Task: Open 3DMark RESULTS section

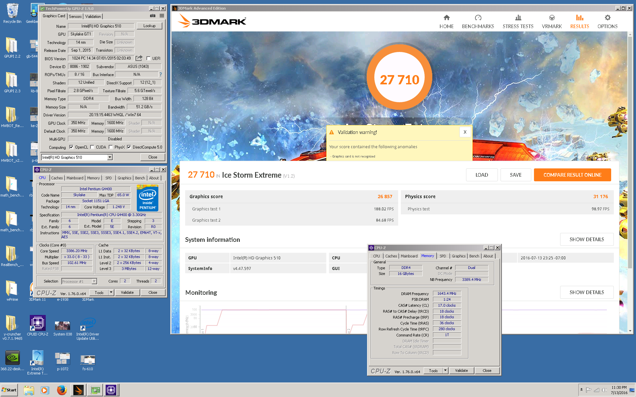Action: [580, 22]
